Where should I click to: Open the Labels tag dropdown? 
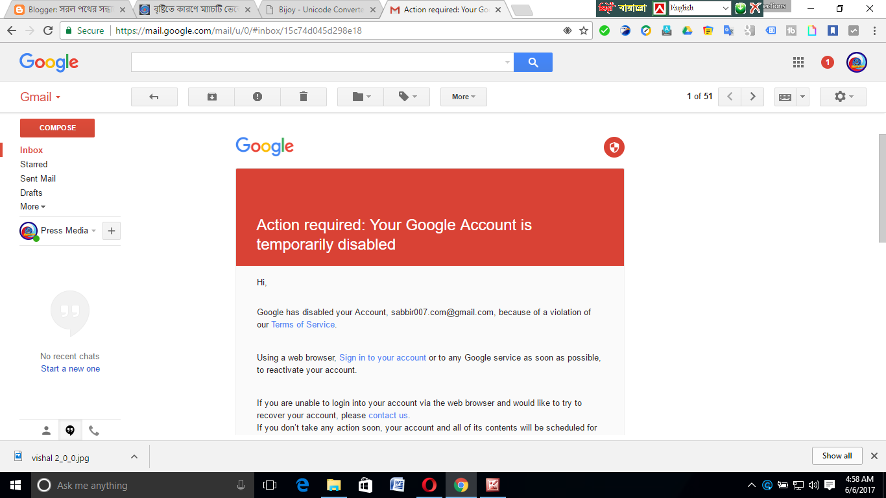[x=407, y=97]
